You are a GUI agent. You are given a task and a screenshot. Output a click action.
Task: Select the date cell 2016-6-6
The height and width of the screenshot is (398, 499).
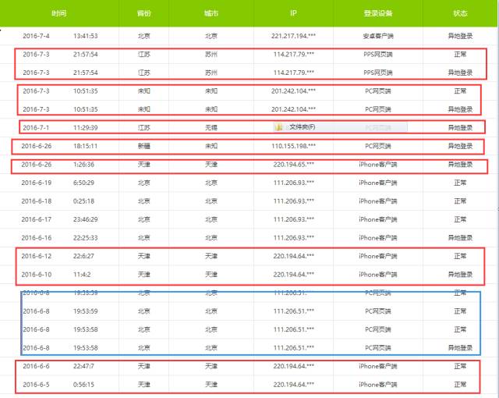coord(36,366)
